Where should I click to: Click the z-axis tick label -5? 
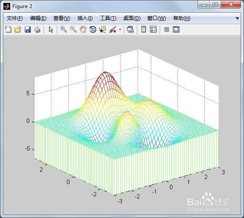coord(28,148)
